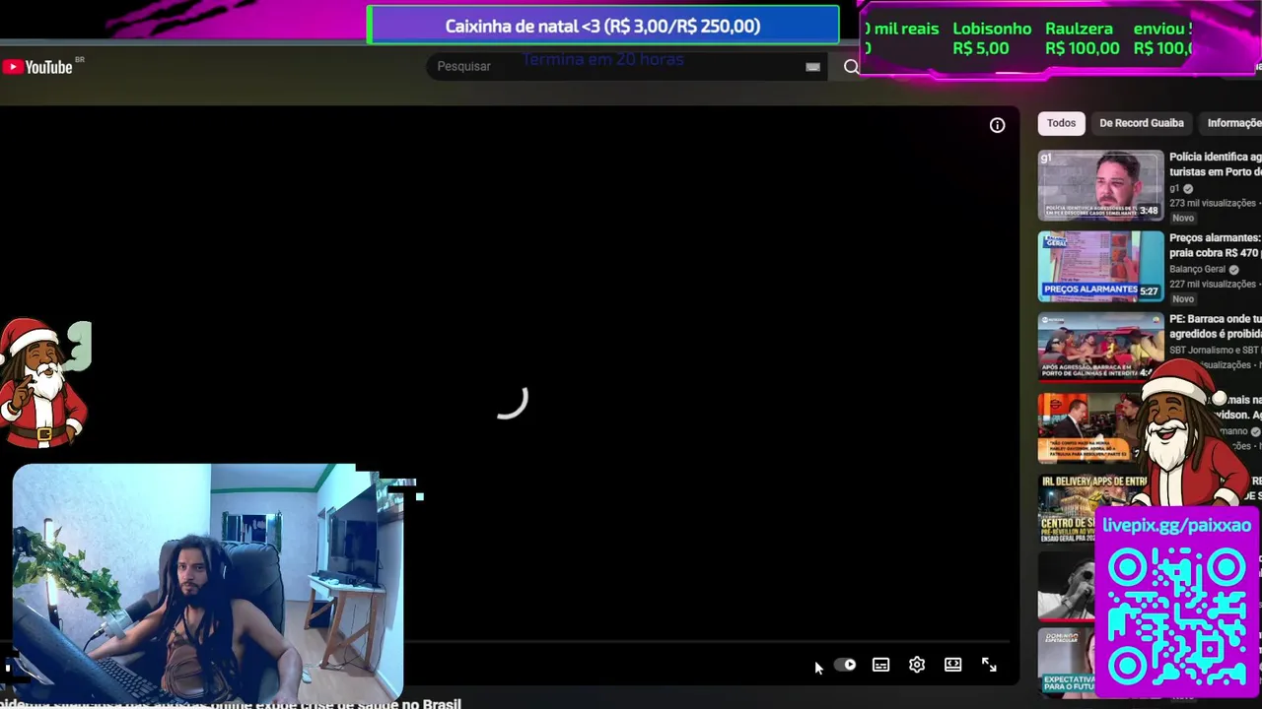Click the Caixinha de natal goal bar
The height and width of the screenshot is (709, 1262).
tap(602, 26)
